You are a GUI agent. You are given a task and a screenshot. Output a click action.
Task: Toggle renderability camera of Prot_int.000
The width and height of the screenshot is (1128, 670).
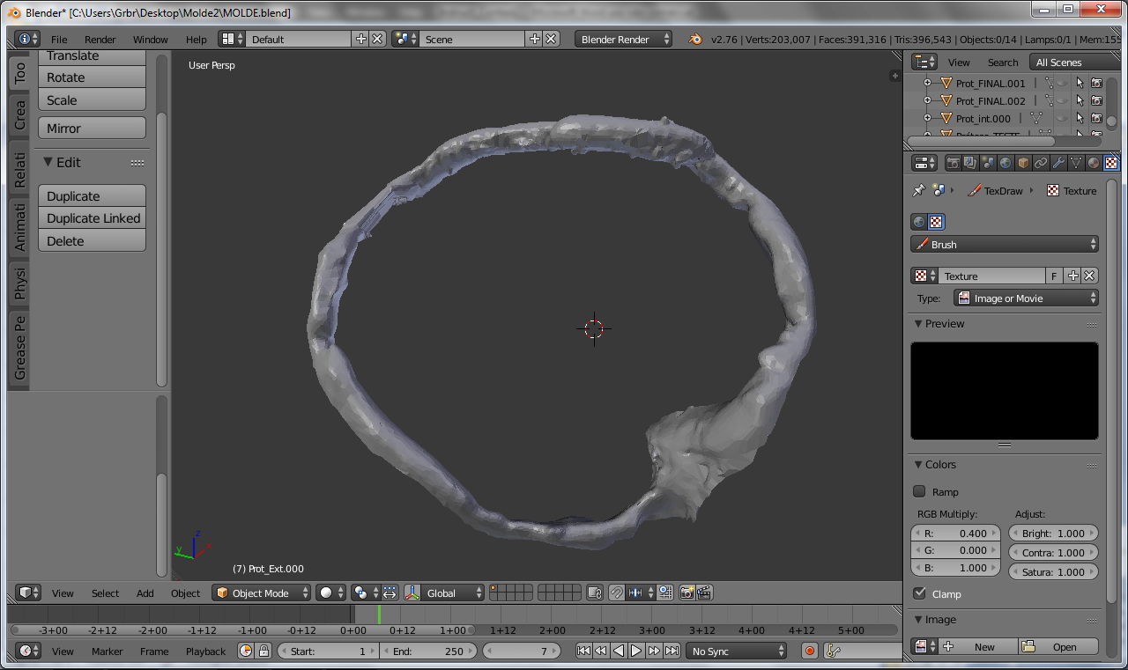pos(1096,119)
